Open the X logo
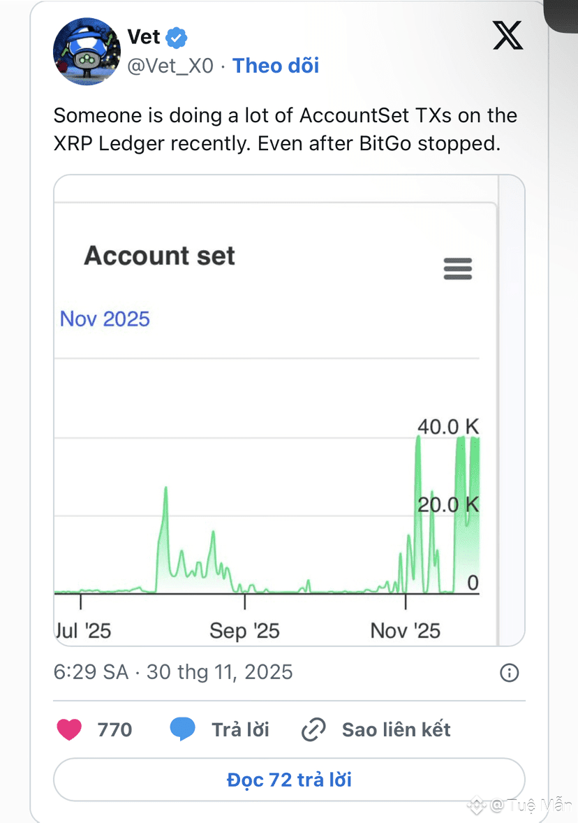578x823 pixels. click(x=507, y=34)
